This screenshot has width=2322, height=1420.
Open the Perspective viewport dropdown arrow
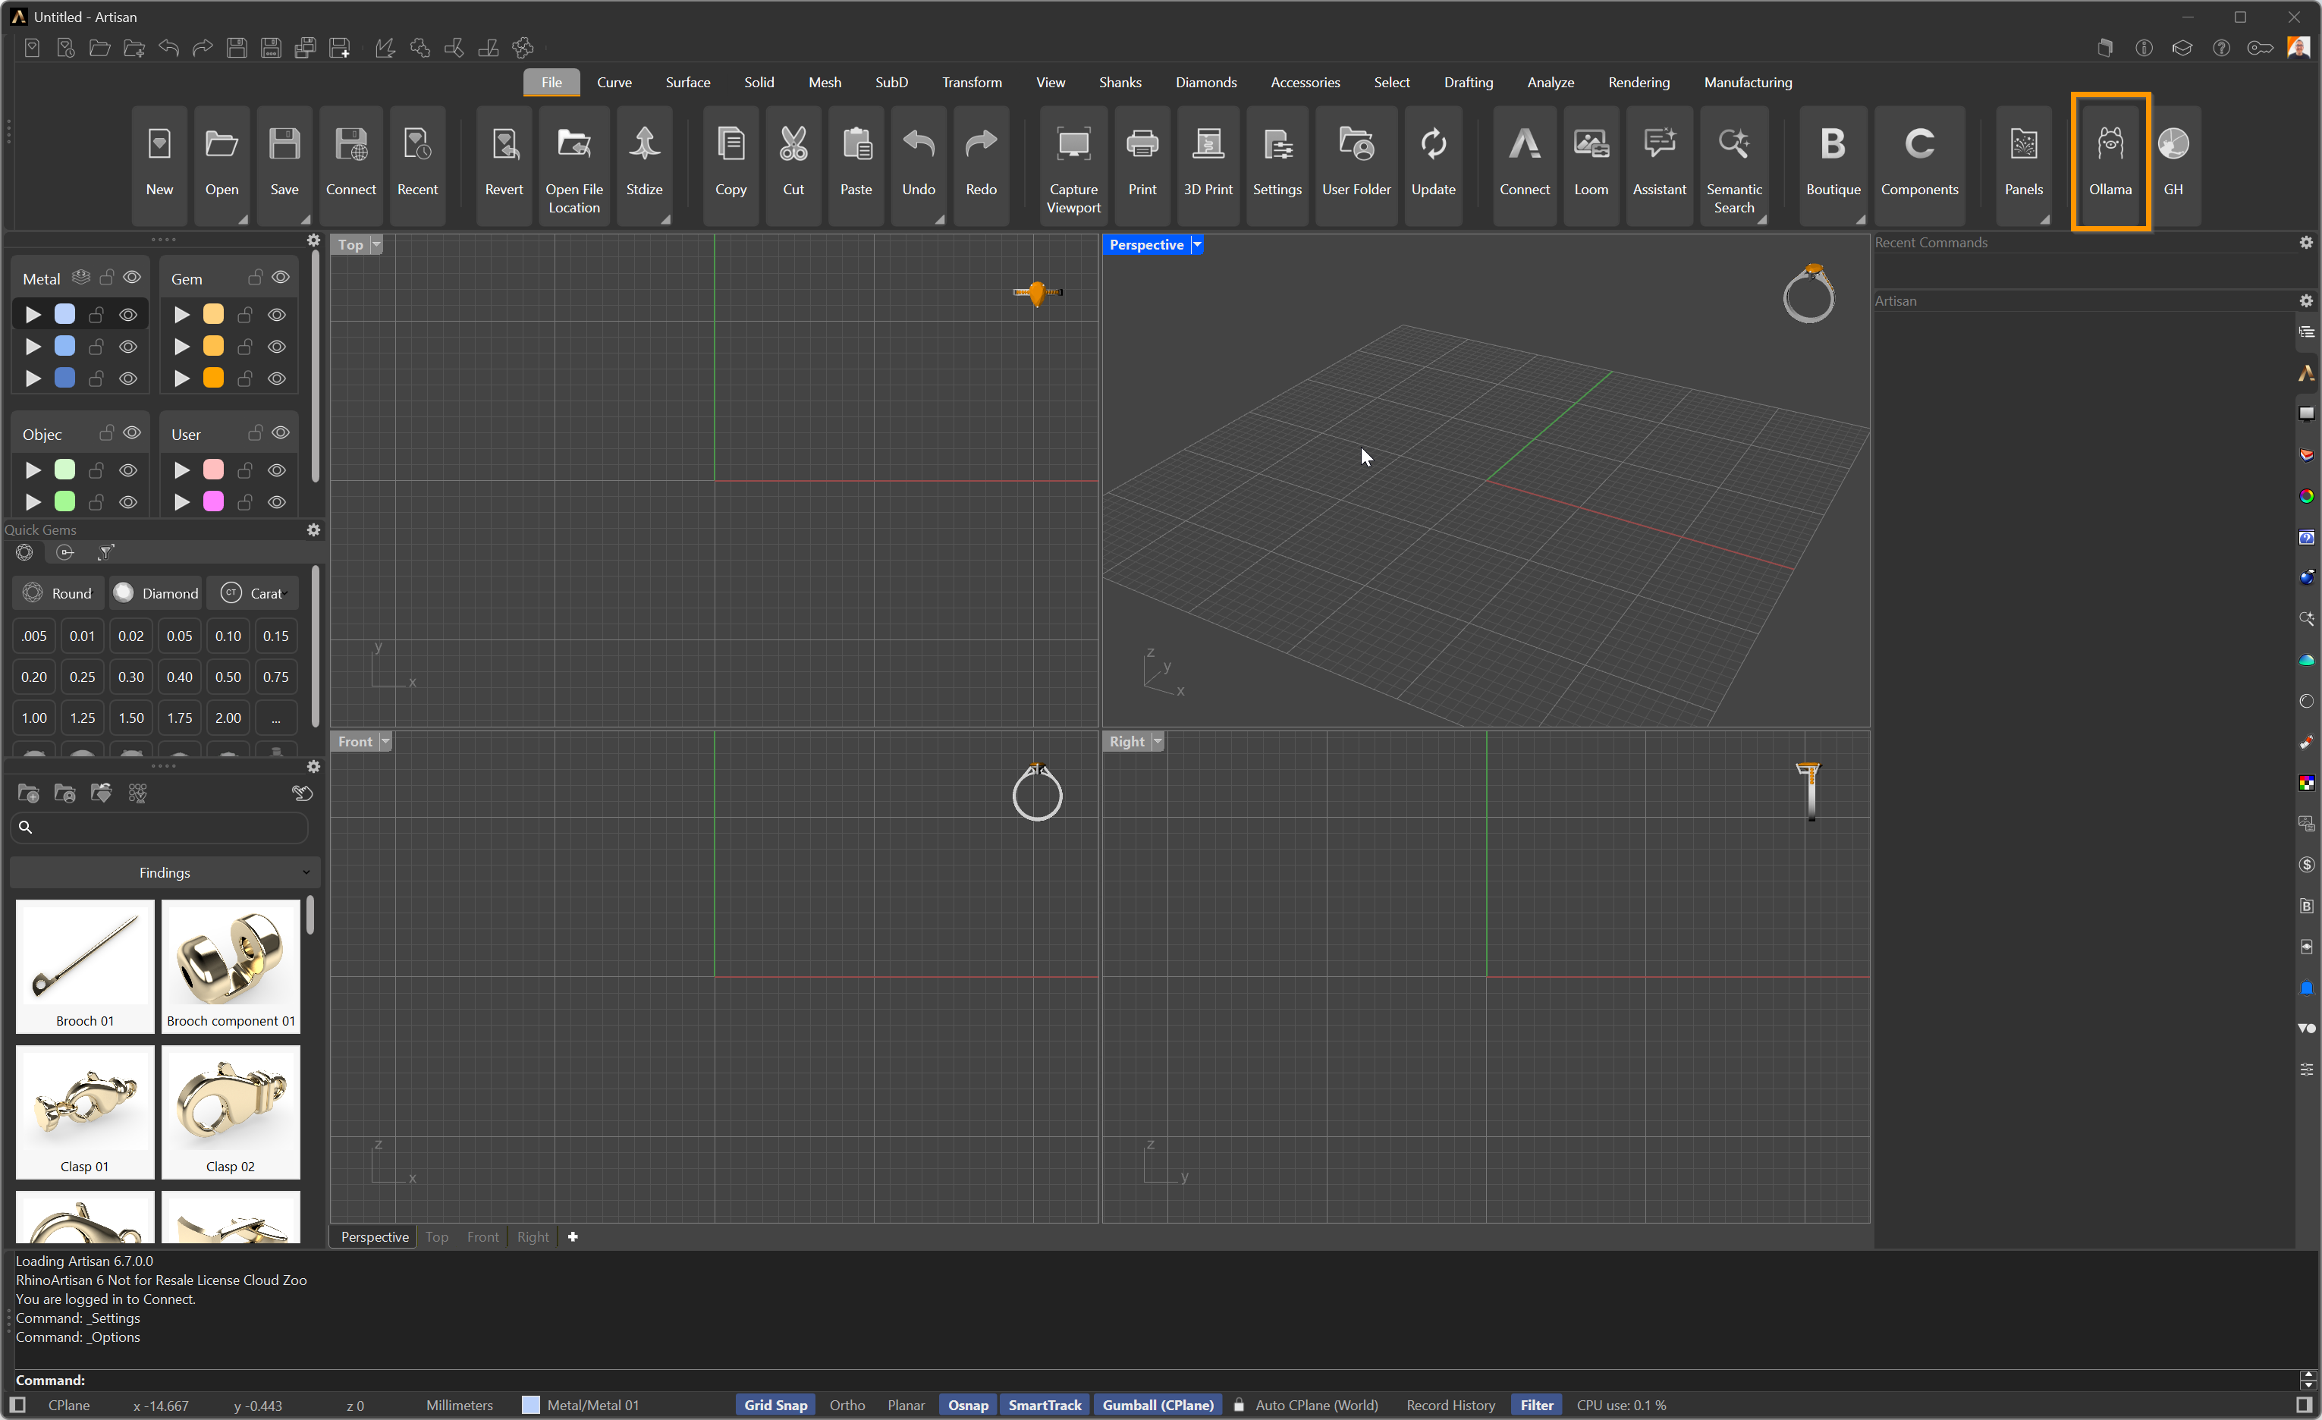1197,244
